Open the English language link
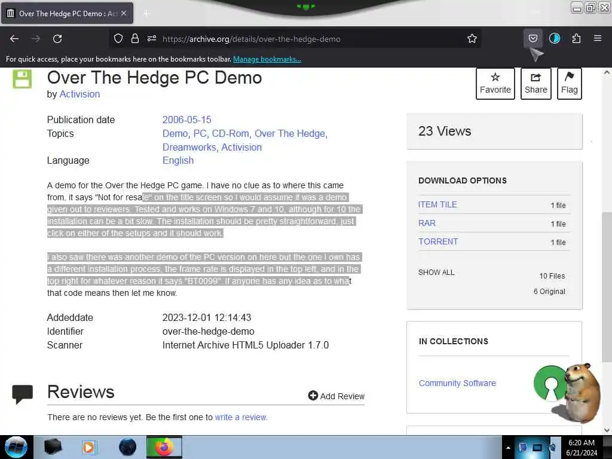Image resolution: width=612 pixels, height=459 pixels. pyautogui.click(x=178, y=160)
